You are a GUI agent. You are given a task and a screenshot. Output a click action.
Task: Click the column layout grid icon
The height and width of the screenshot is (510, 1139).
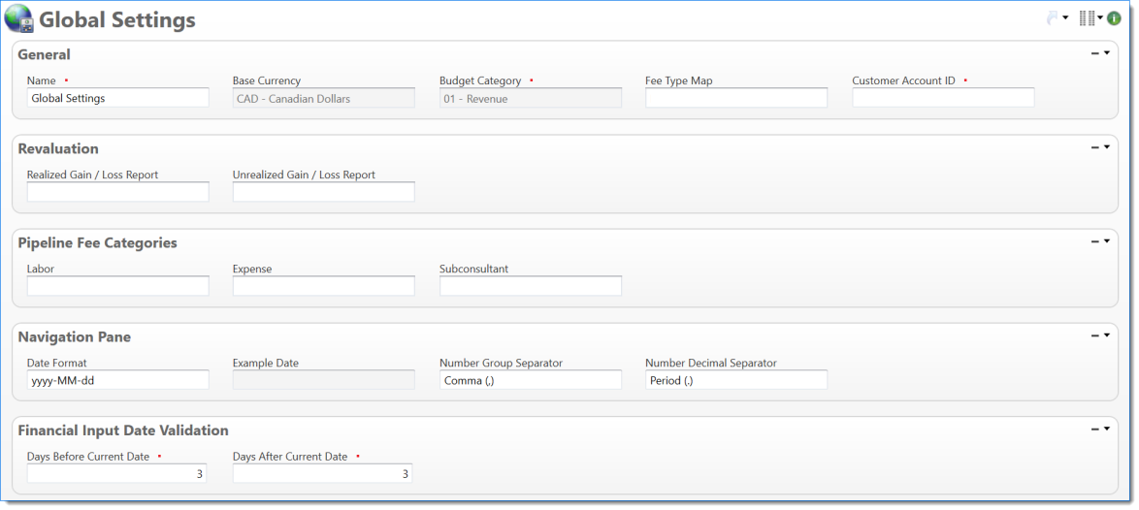click(1087, 18)
